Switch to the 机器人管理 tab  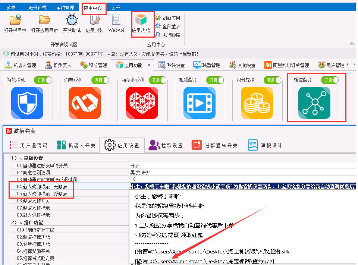[x=20, y=65]
